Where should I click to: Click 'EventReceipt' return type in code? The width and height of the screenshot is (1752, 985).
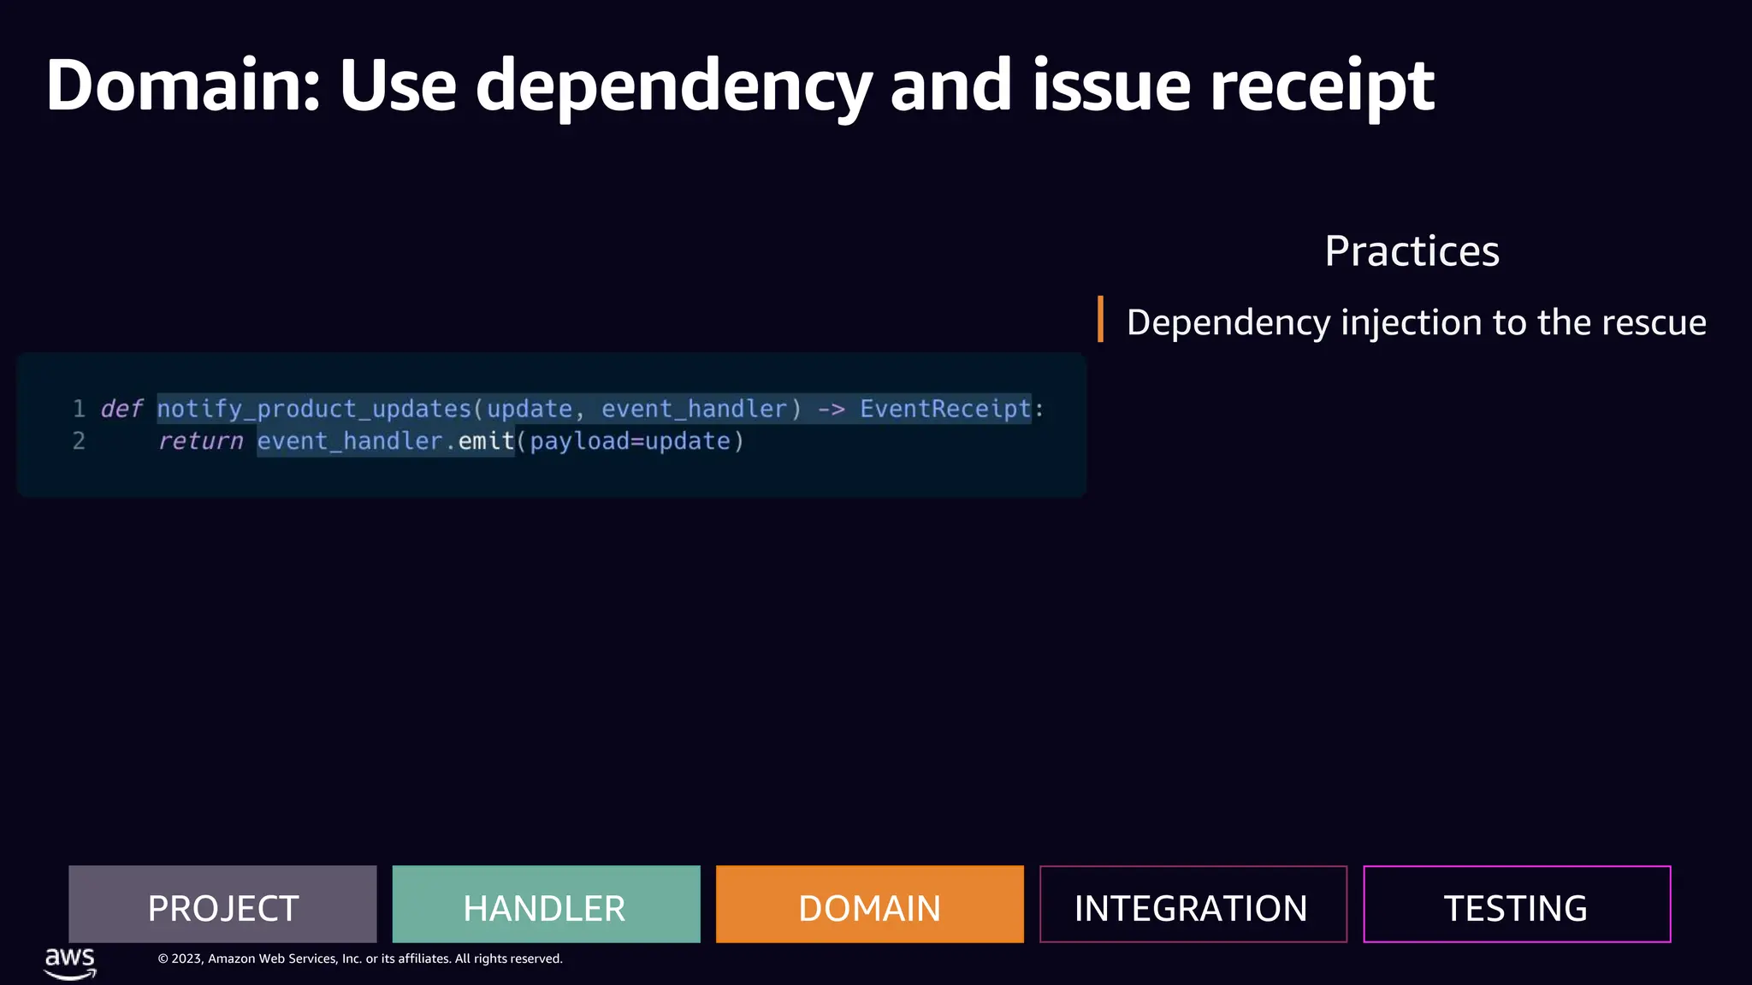(x=945, y=409)
